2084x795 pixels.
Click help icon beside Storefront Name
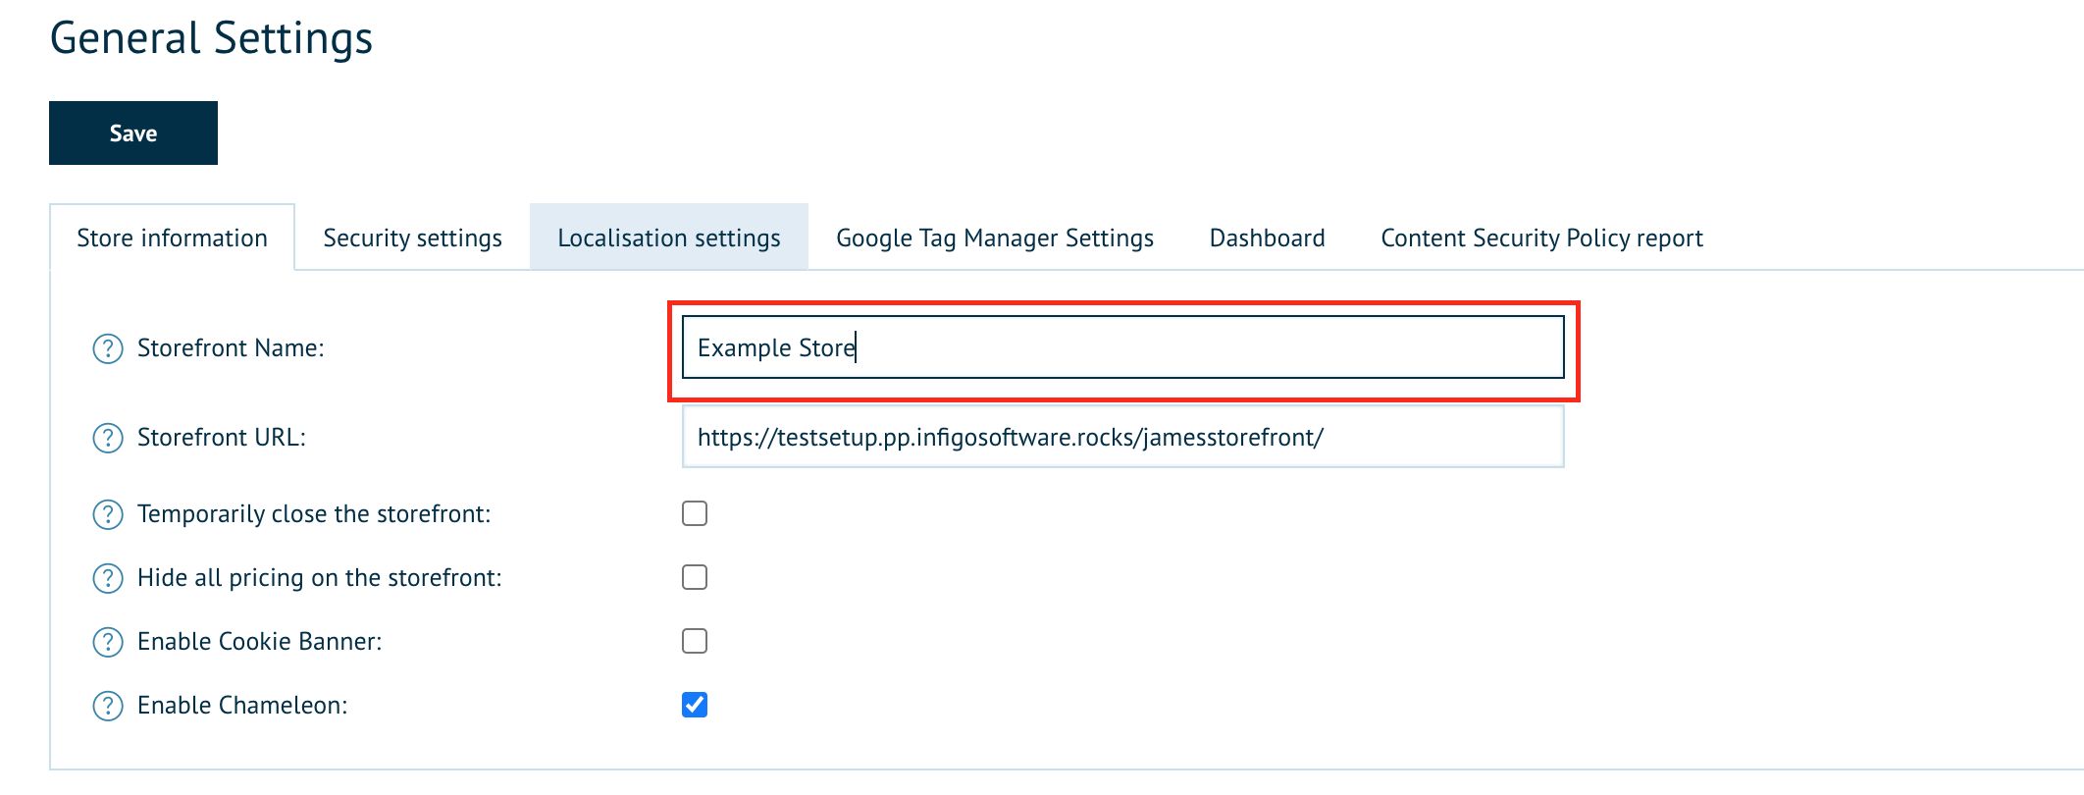pos(108,348)
